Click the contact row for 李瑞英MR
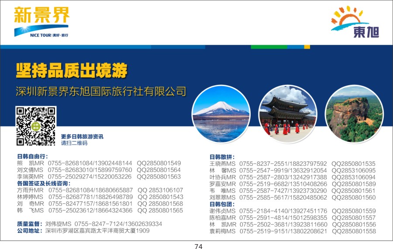The width and height of the screenshot is (393, 249). tap(99, 177)
